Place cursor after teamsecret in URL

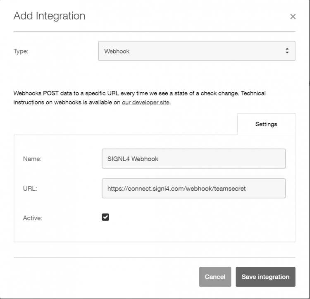[x=246, y=189]
